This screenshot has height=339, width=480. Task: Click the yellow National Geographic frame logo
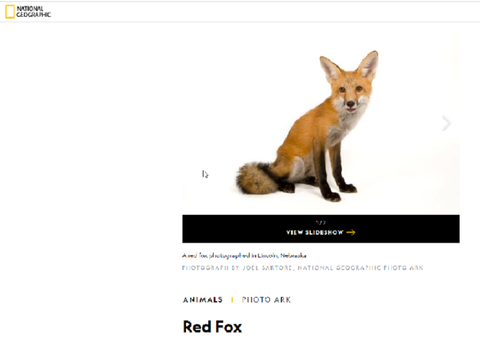(10, 11)
